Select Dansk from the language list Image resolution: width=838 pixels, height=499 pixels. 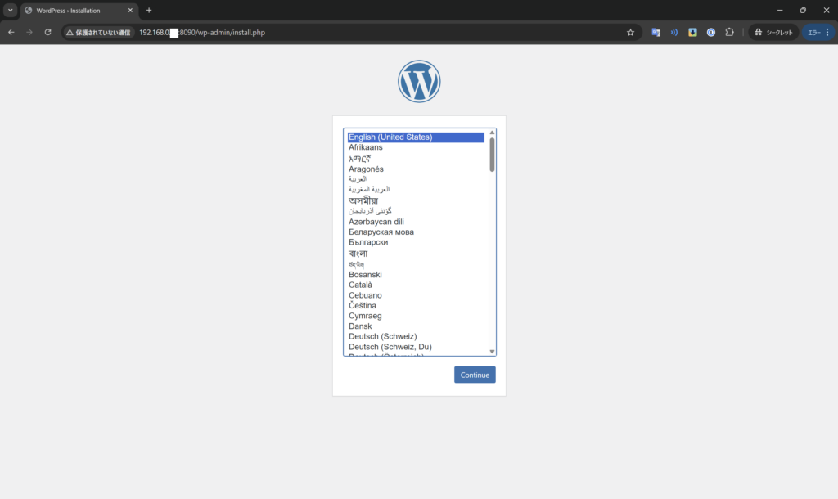(360, 326)
